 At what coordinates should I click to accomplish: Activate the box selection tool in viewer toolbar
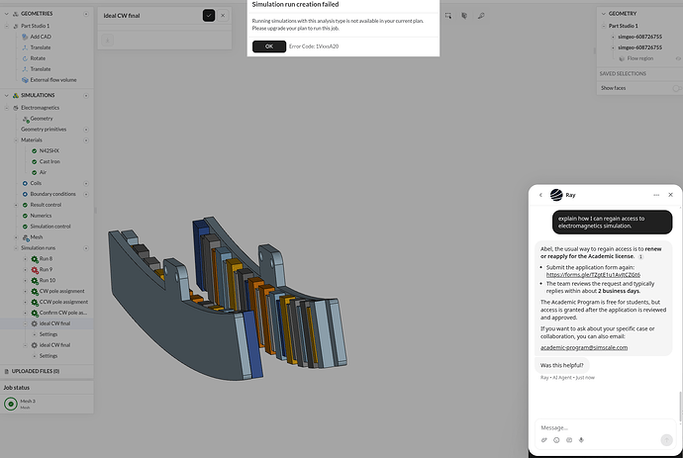pyautogui.click(x=448, y=16)
